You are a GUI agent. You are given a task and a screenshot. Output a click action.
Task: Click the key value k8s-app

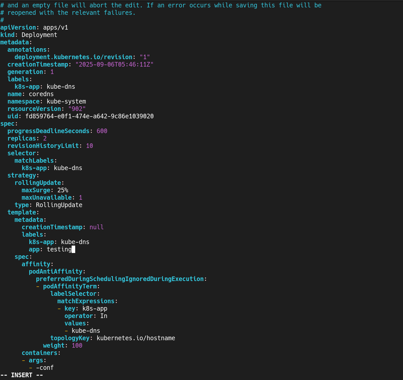click(95, 309)
